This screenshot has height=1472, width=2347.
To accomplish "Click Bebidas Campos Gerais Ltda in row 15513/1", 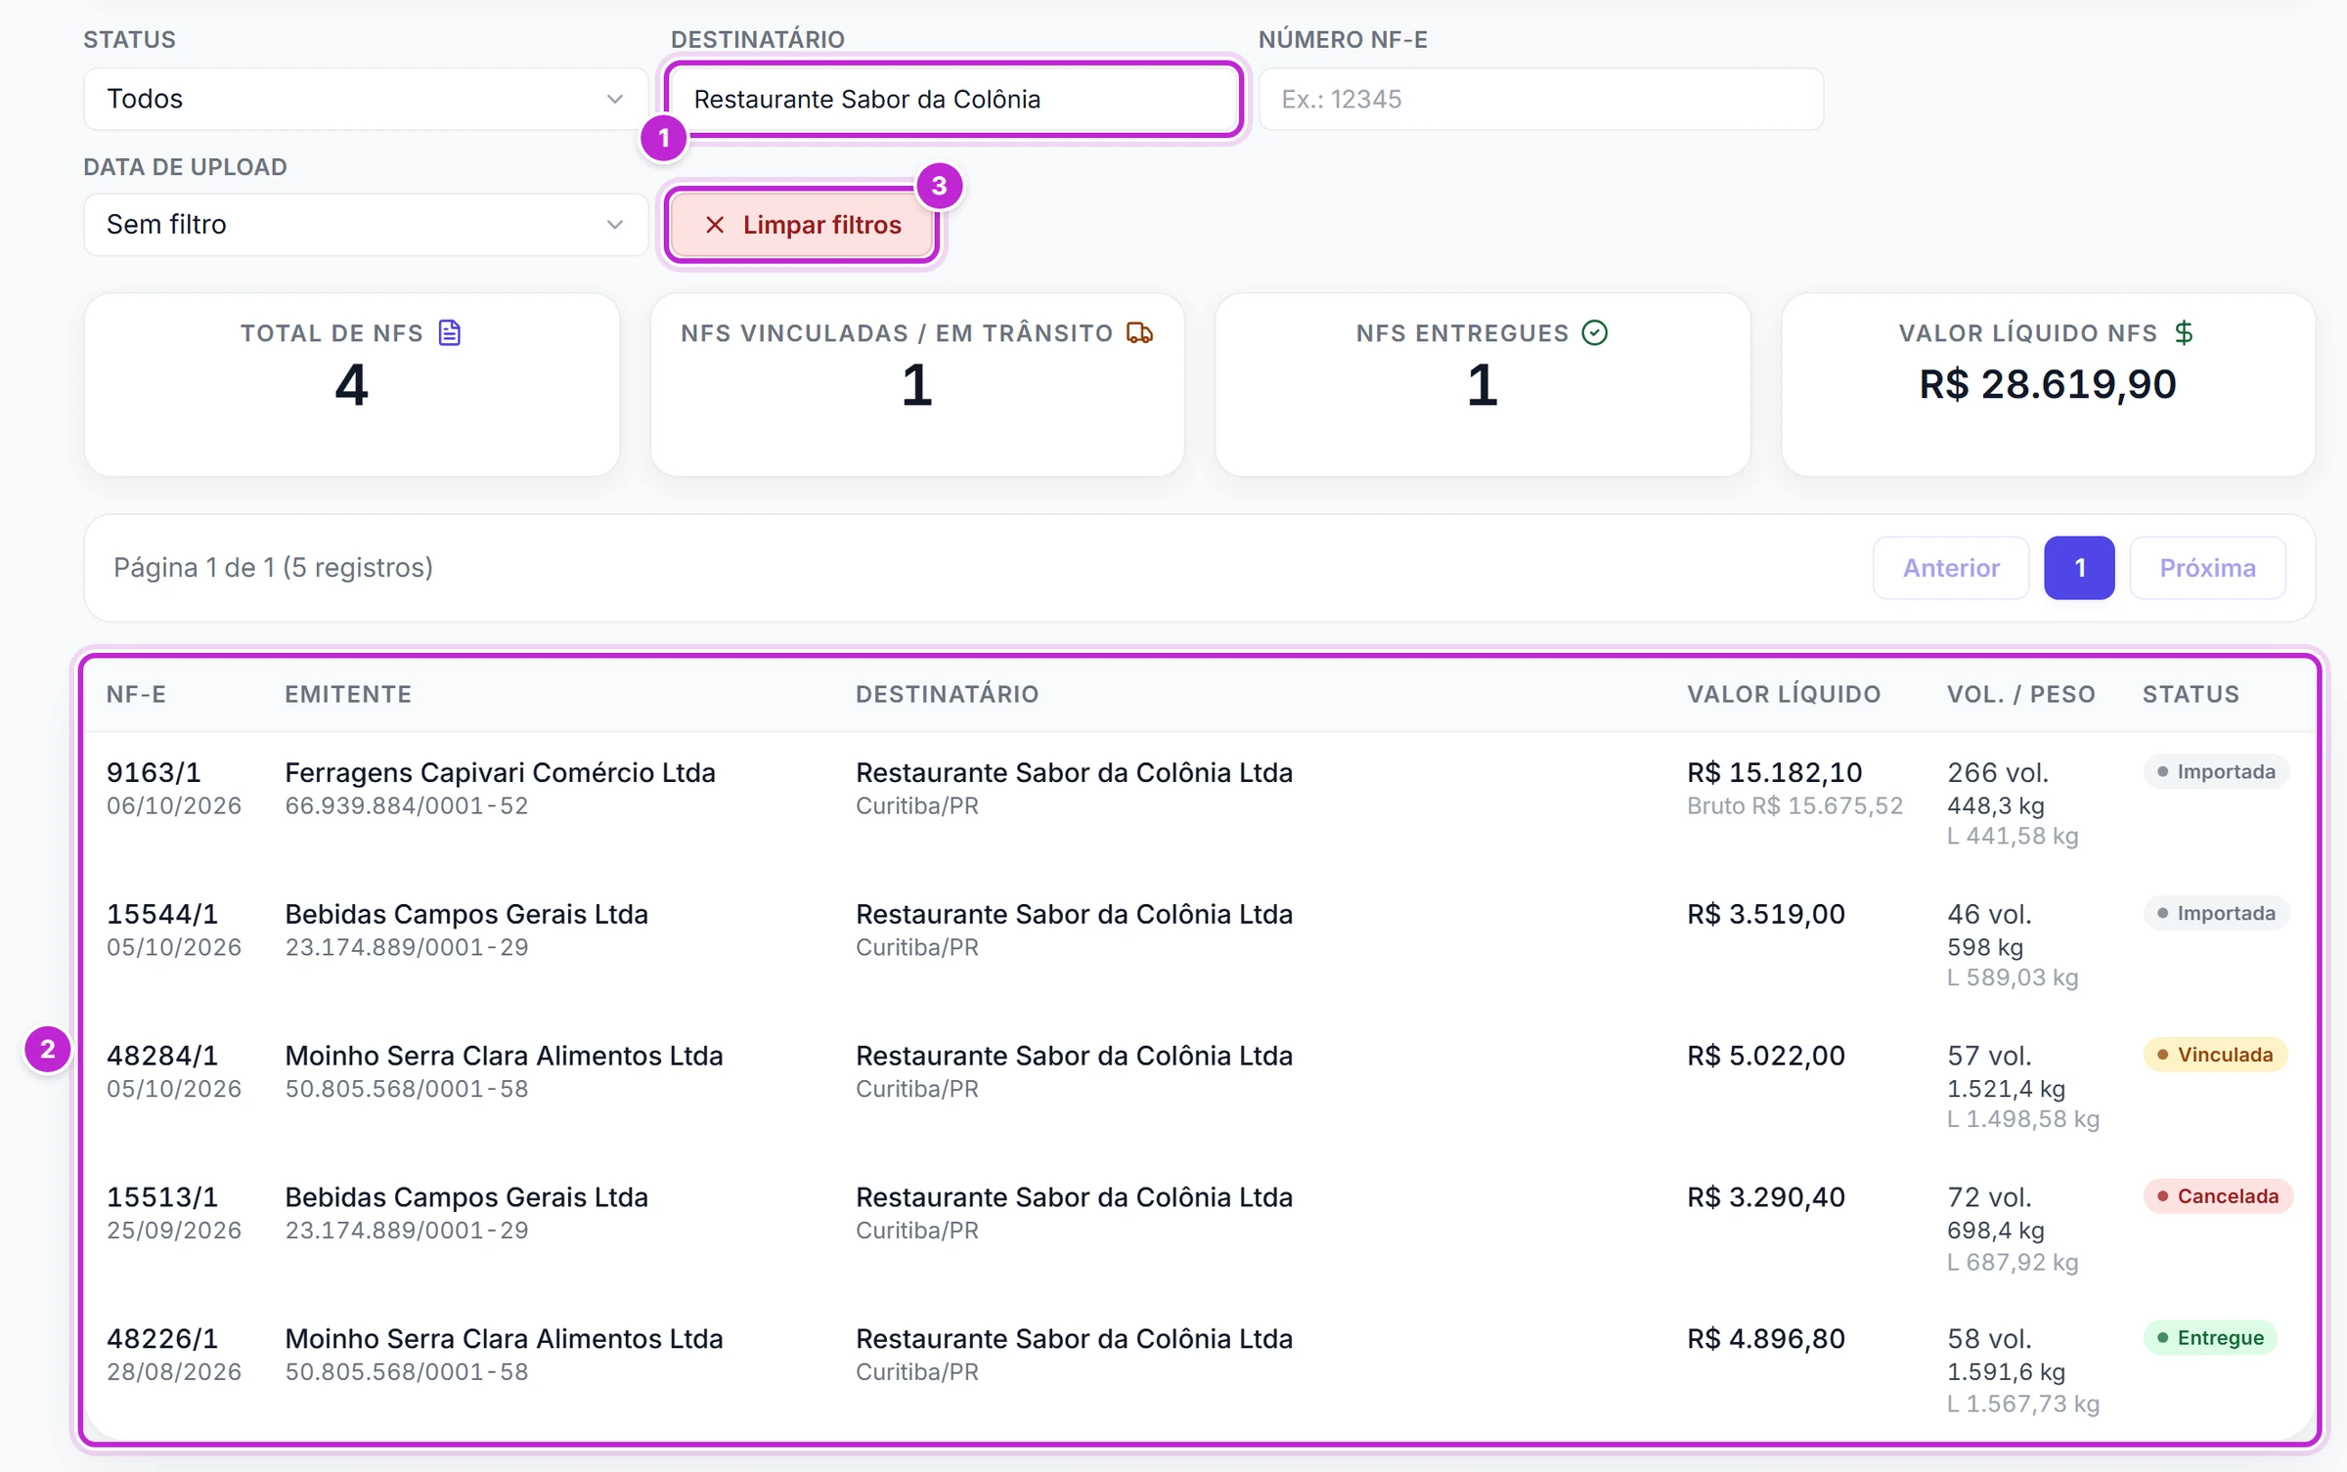I will [x=466, y=1197].
